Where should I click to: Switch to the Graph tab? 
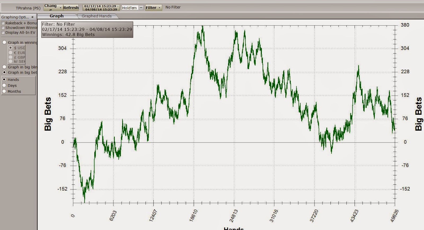click(x=57, y=16)
